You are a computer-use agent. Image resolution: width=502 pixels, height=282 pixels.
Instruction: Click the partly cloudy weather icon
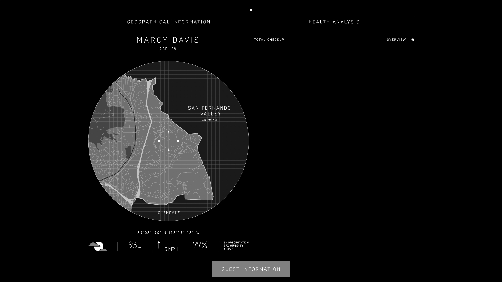point(98,247)
